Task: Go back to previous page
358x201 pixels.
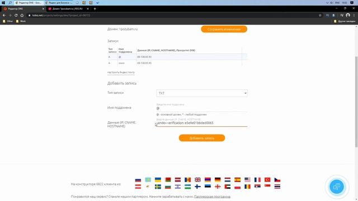Action: [4, 15]
